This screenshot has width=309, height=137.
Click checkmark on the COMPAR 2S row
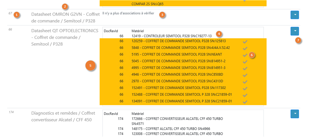point(245,1)
